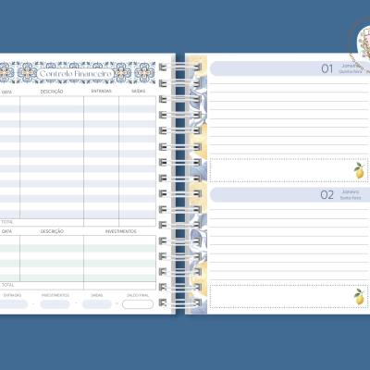Click the DATA header of the Investimentos table
This screenshot has height=370, width=370.
click(6, 231)
